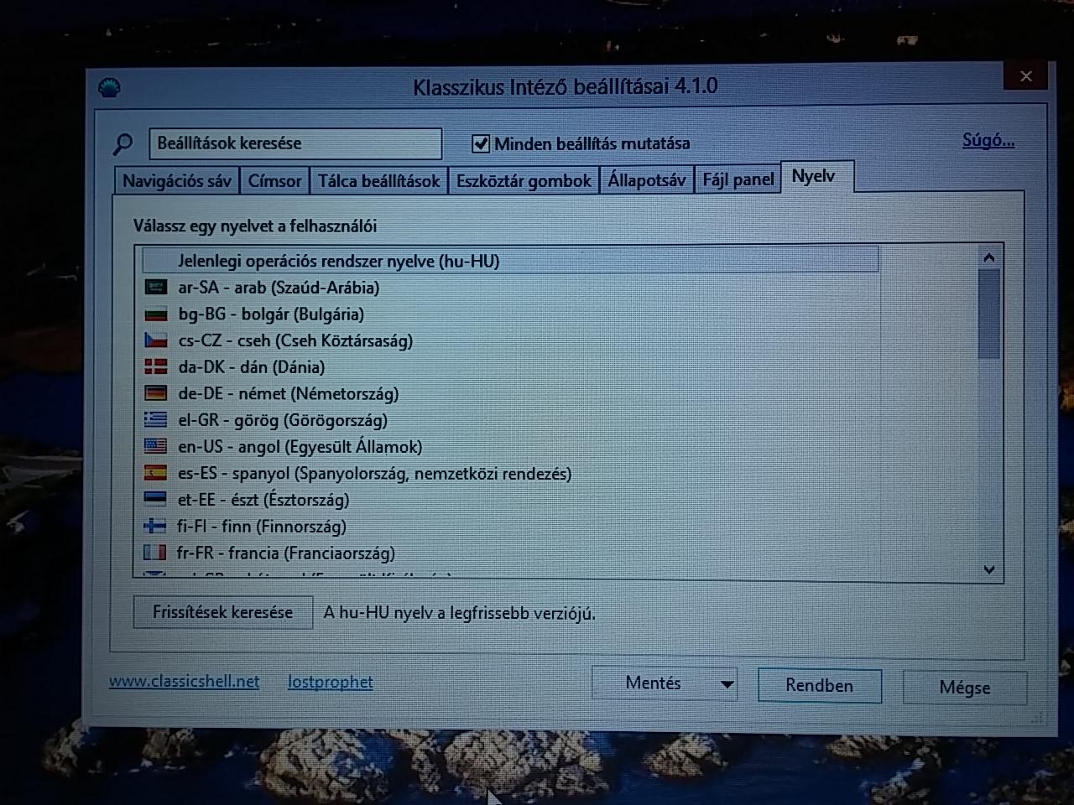The image size is (1074, 805).
Task: Open www.classicshell.net link
Action: [184, 681]
